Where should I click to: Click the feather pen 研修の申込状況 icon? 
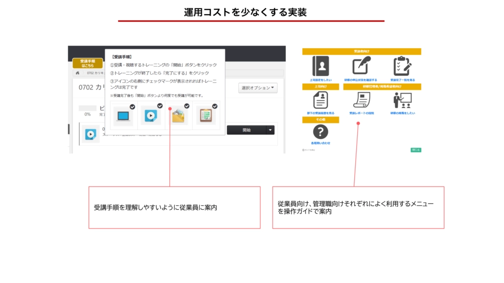(361, 66)
